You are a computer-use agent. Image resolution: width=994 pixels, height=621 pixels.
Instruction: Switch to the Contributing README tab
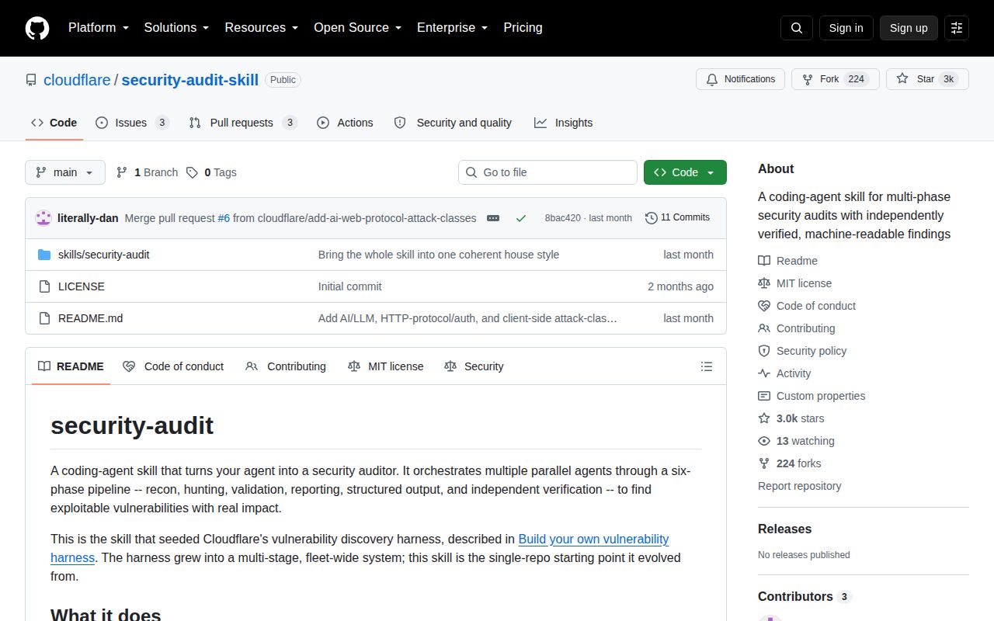coord(286,366)
